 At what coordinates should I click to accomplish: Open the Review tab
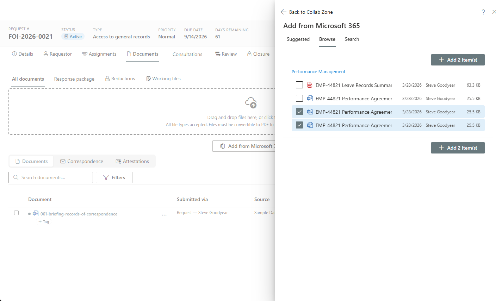pyautogui.click(x=226, y=54)
